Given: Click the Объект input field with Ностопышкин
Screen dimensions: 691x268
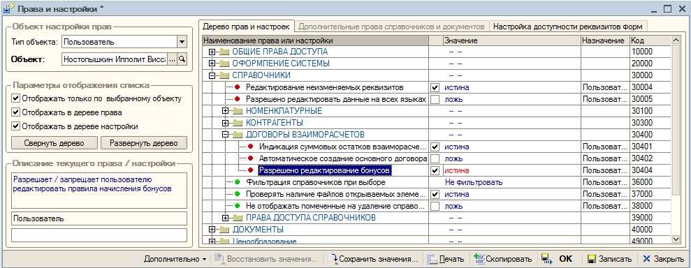Looking at the screenshot, I should 115,59.
